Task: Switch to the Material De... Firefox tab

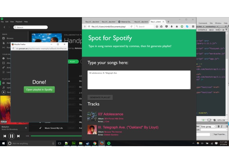Action: coord(125,22)
